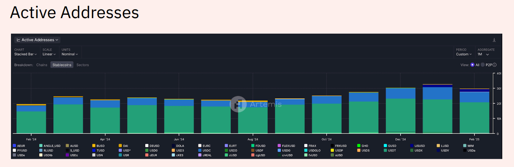Switch breakdown to Chains
Screen dimensions: 514x167
pyautogui.click(x=42, y=65)
